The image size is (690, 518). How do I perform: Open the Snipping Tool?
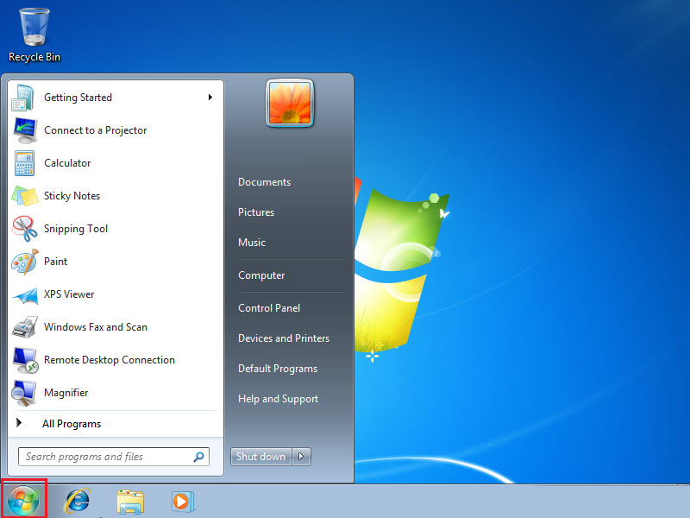[x=76, y=229]
